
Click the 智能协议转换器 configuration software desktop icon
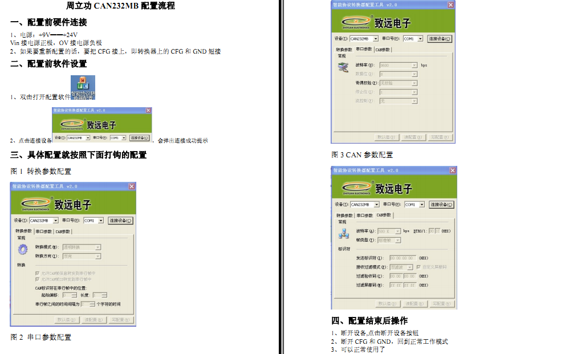coord(83,87)
